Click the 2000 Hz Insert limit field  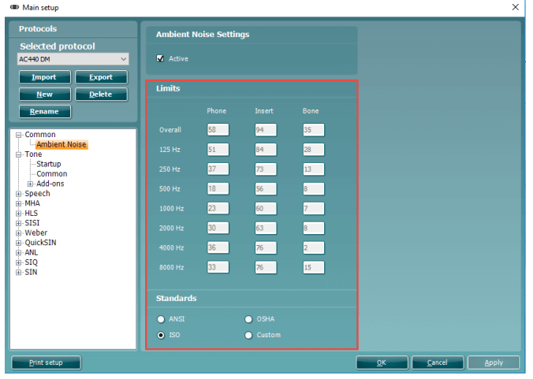pyautogui.click(x=266, y=229)
